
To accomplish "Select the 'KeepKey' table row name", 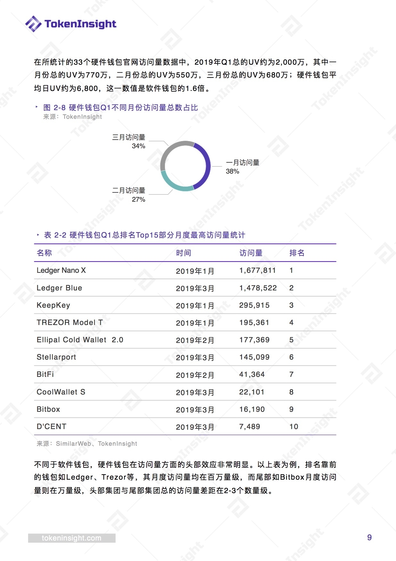I will tap(53, 305).
